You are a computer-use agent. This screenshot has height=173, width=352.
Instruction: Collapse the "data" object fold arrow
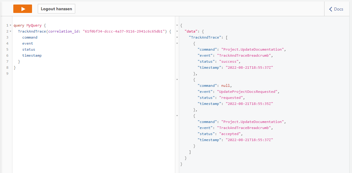point(177,31)
